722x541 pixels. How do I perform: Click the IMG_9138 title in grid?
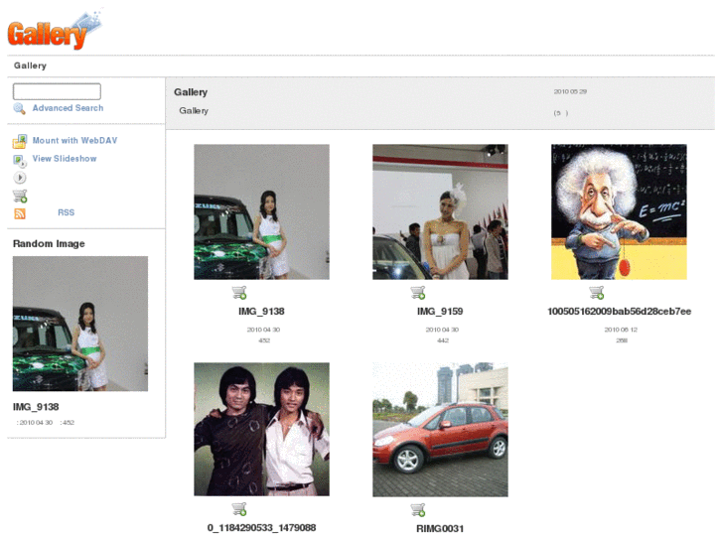[261, 312]
